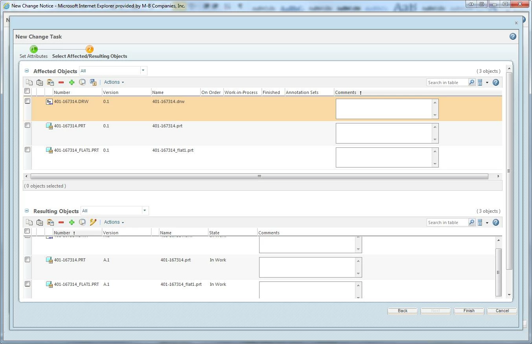Open table view icon in Resulting Objects
The height and width of the screenshot is (344, 532).
click(x=480, y=222)
